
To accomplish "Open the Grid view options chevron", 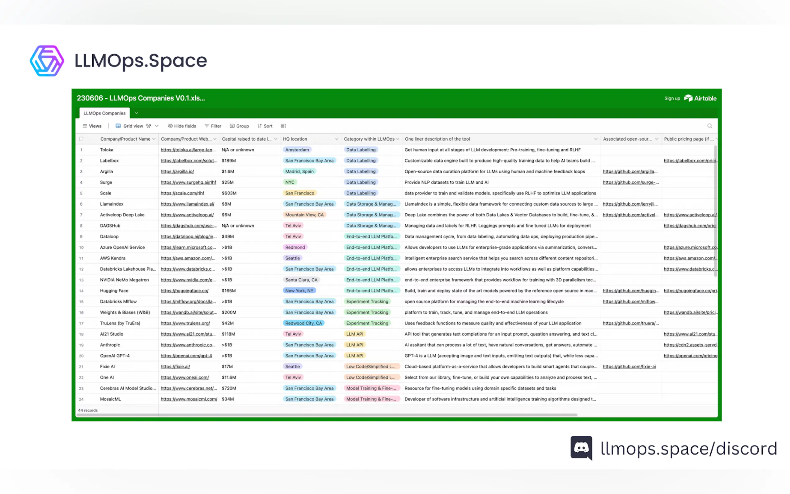I will click(157, 126).
